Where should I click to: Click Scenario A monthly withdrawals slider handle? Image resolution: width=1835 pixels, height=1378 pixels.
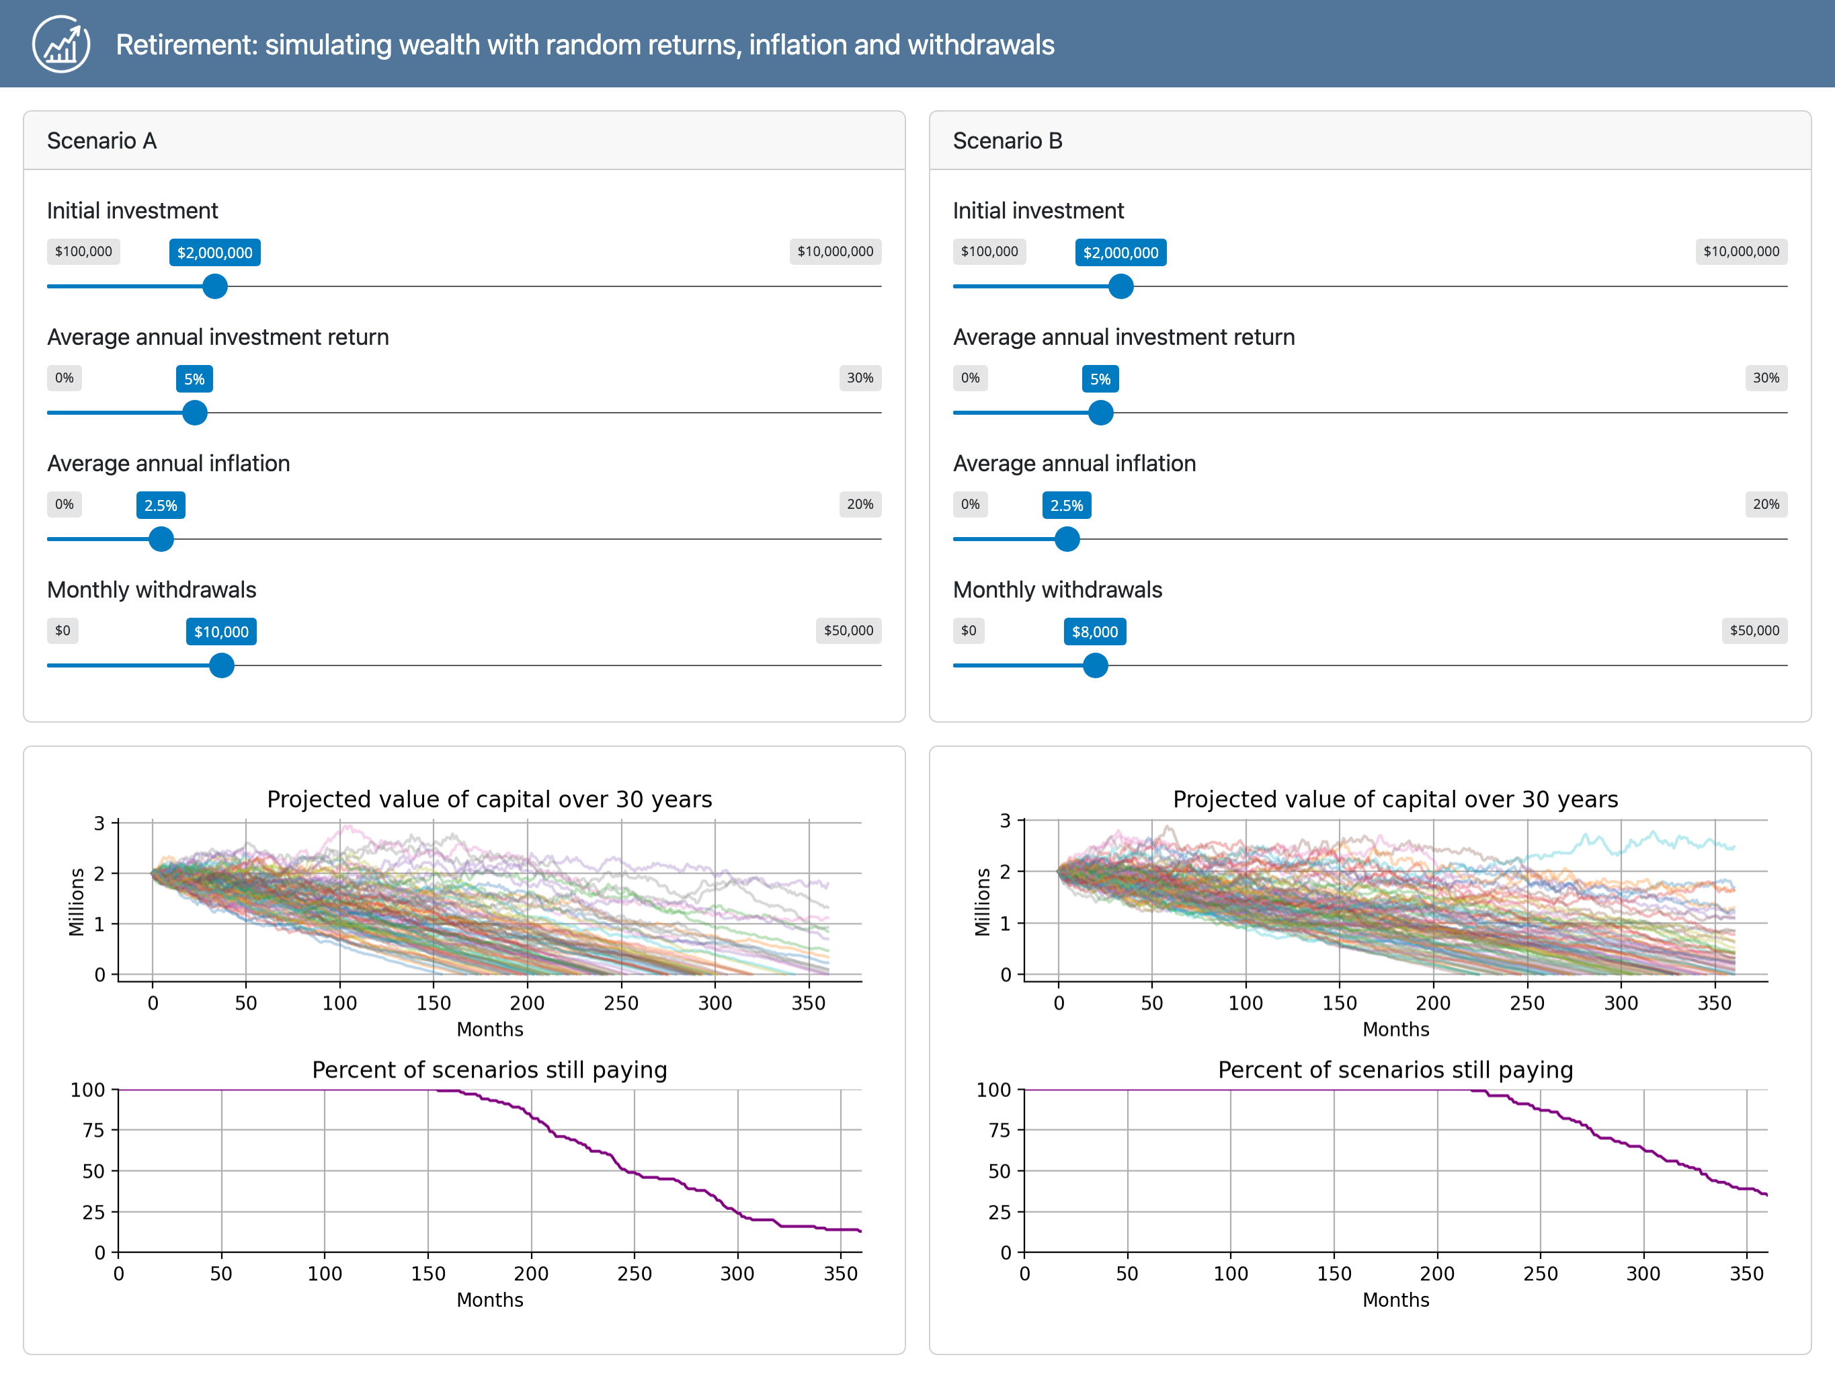point(222,665)
